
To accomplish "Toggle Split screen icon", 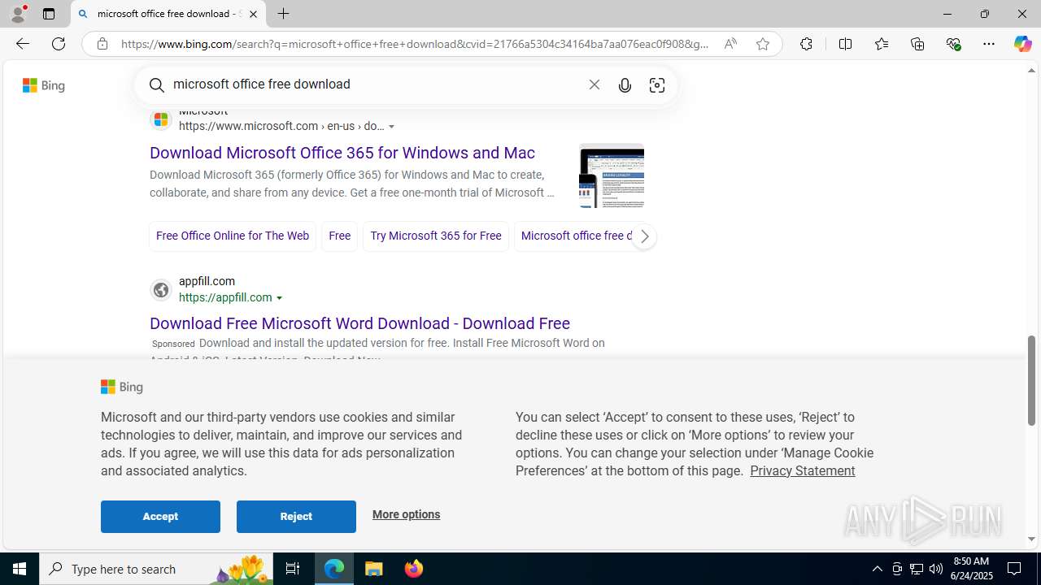I will pyautogui.click(x=845, y=44).
